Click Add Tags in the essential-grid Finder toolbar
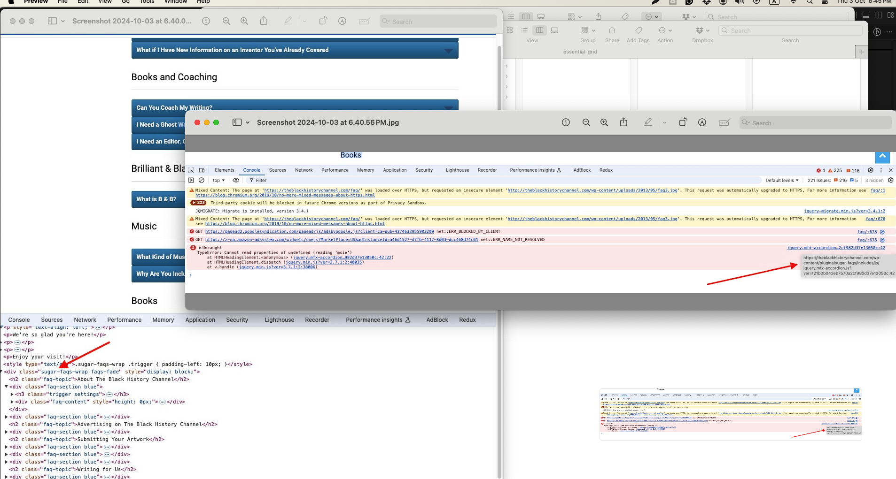Viewport: 896px width, 479px height. (x=638, y=30)
